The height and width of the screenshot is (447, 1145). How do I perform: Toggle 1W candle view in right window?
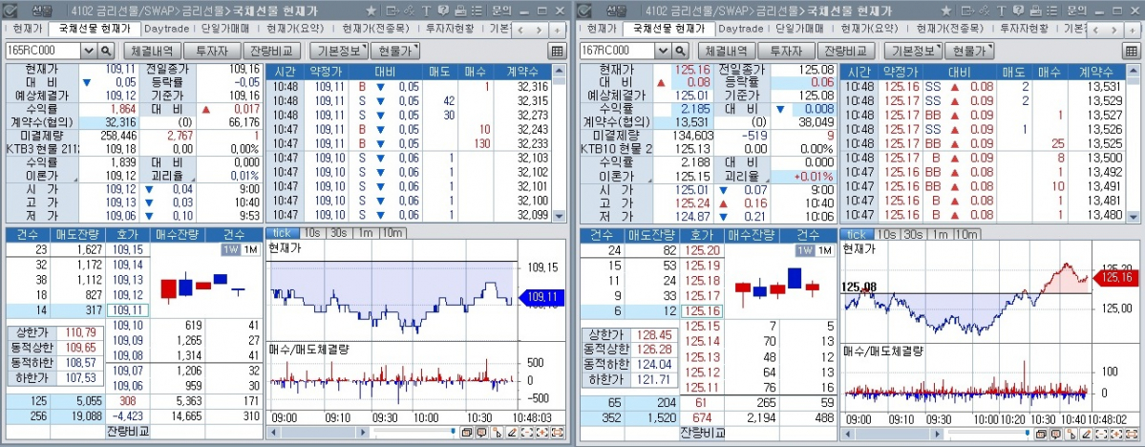click(x=805, y=250)
